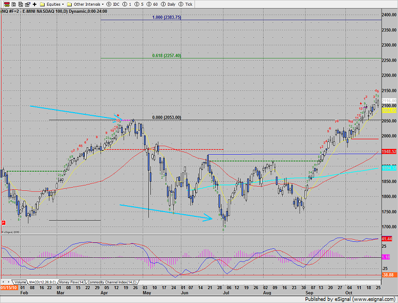
Task: Click the Equities folder icon
Action: click(x=43, y=4)
